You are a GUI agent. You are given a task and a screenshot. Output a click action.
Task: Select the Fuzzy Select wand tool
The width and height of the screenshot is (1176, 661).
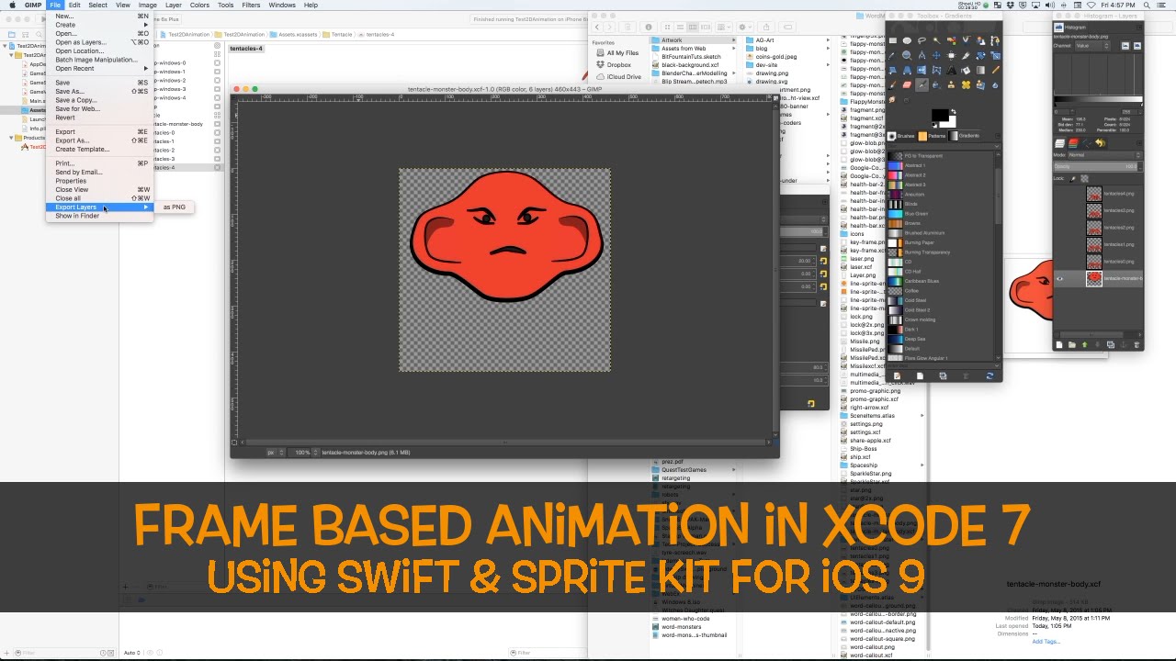936,40
